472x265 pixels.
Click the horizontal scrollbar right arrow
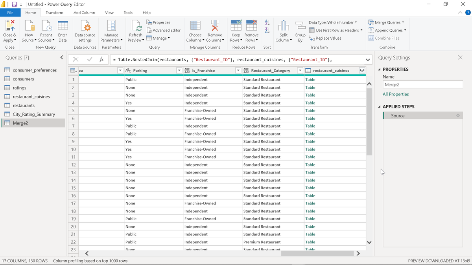(x=358, y=254)
